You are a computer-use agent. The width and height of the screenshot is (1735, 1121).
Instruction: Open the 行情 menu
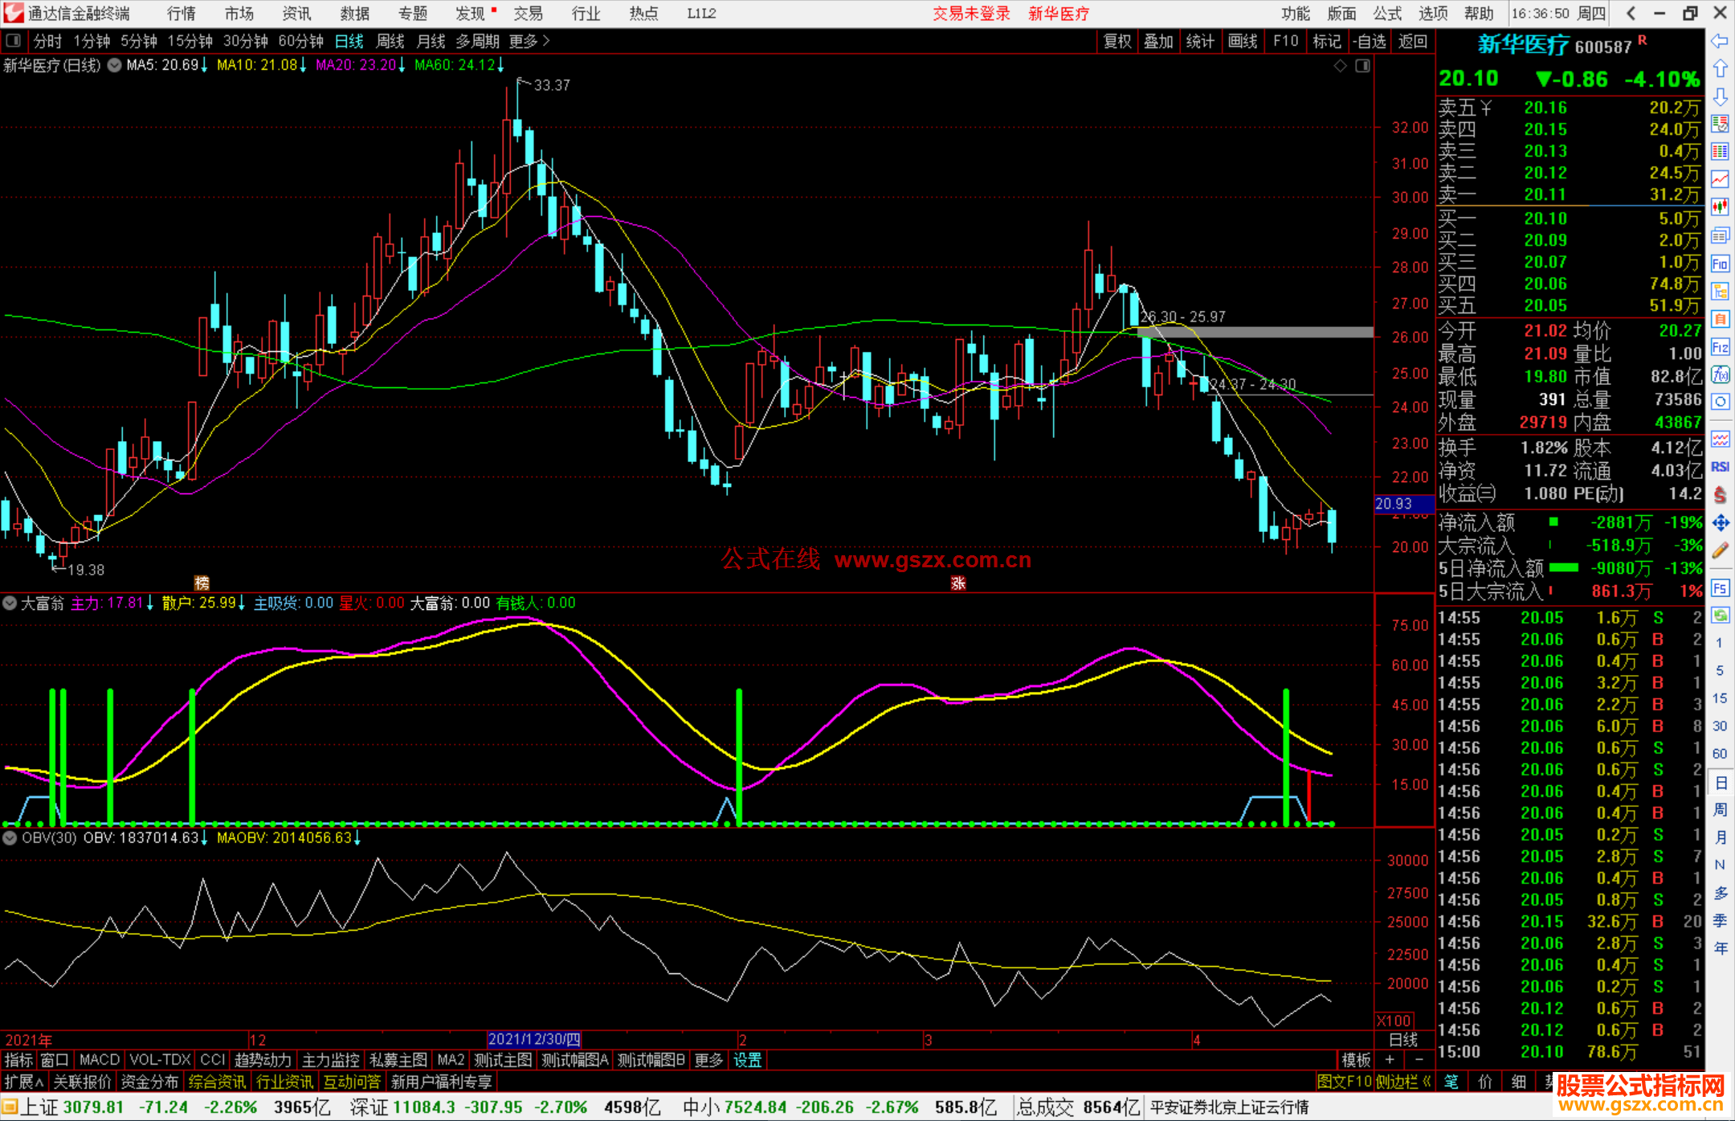coord(182,14)
